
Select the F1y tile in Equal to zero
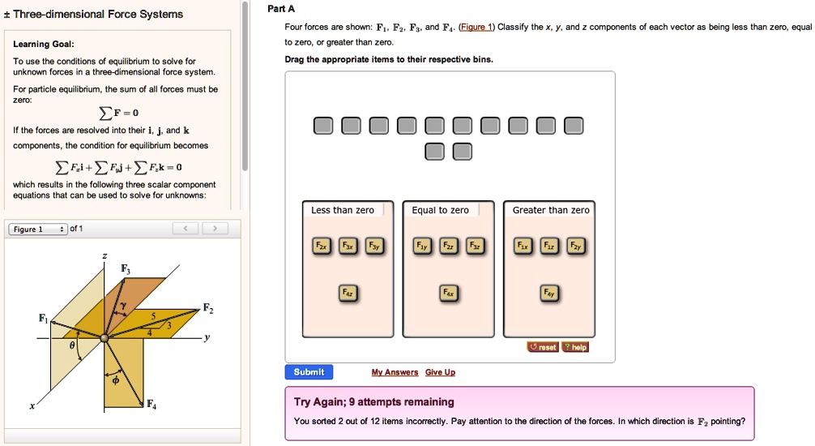422,247
